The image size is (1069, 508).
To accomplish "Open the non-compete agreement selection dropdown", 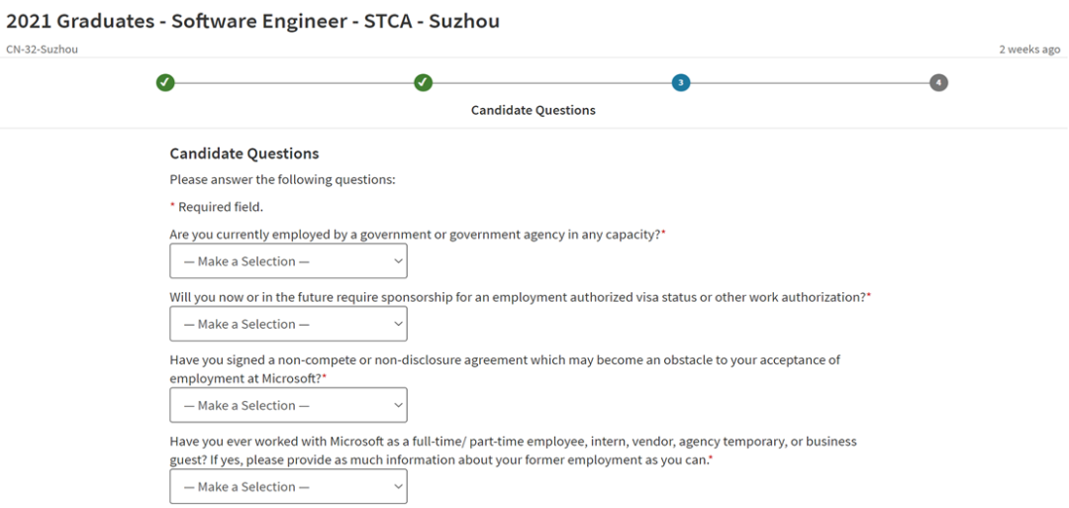I will coord(288,405).
